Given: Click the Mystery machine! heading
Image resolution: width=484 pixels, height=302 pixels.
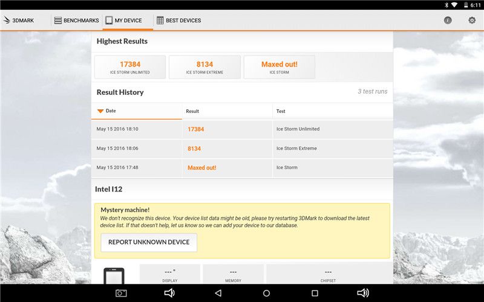Looking at the screenshot, I should (x=125, y=210).
